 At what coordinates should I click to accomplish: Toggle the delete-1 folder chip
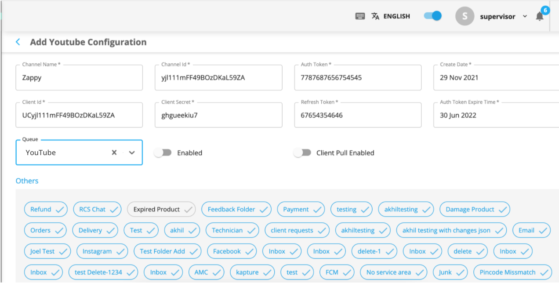pyautogui.click(x=374, y=251)
